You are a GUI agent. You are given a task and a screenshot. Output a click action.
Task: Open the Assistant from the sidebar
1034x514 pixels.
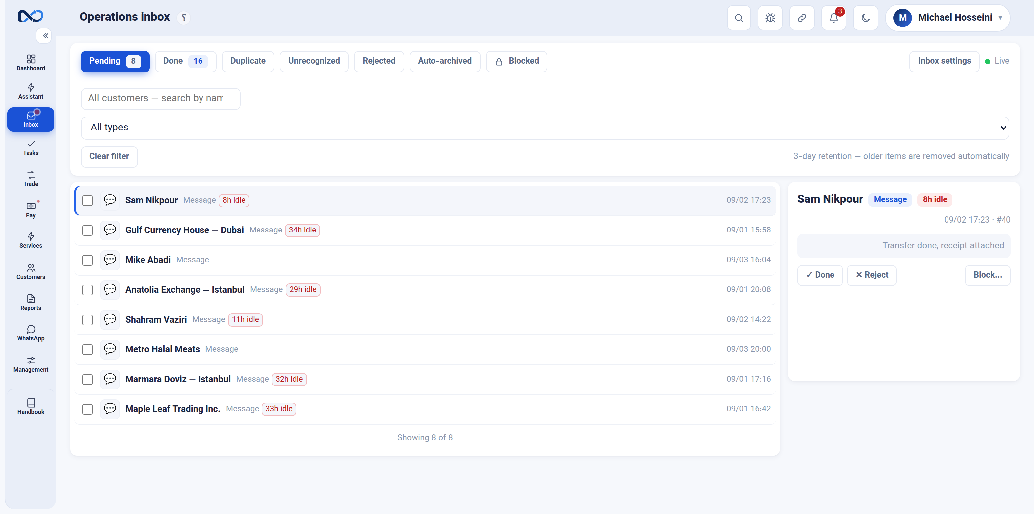point(30,91)
